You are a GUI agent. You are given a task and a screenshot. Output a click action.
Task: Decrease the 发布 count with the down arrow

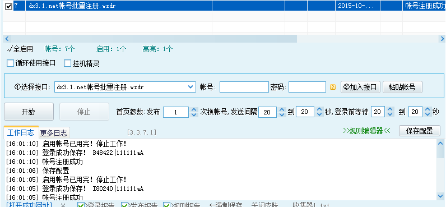[194, 115]
